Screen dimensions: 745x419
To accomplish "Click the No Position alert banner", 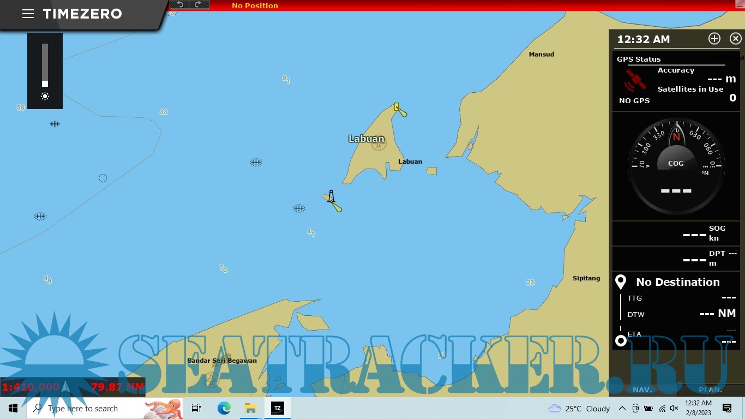I will [x=255, y=5].
